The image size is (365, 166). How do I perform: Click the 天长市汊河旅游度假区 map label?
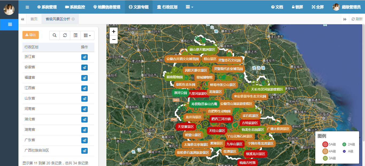tap(267, 89)
